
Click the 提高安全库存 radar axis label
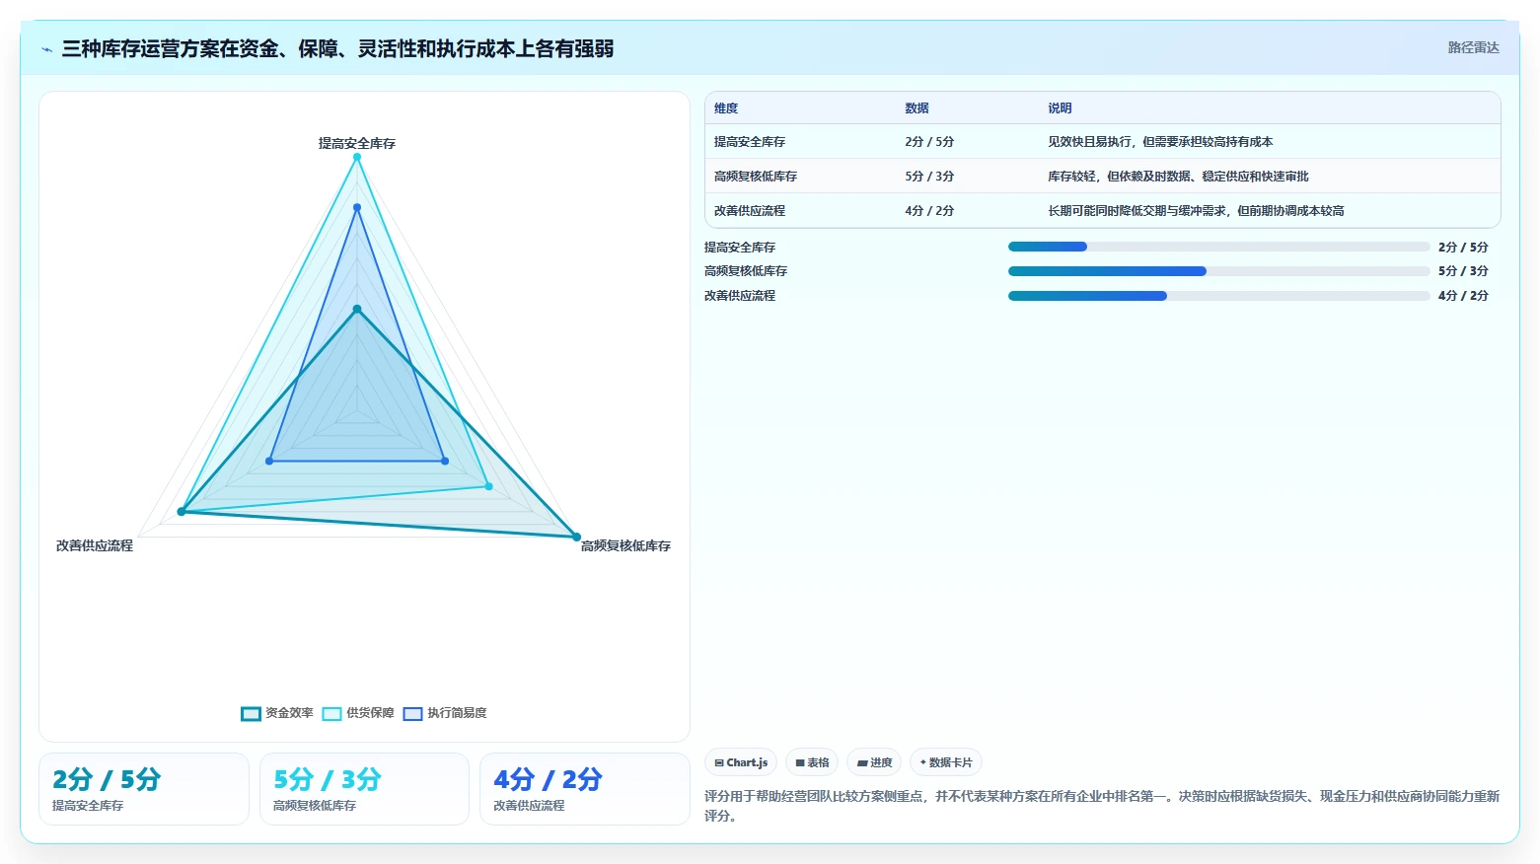pyautogui.click(x=357, y=144)
